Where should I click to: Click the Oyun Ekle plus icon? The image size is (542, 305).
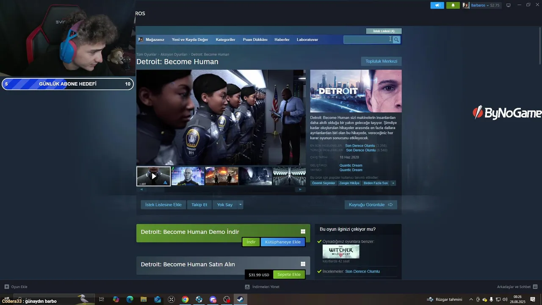click(x=6, y=287)
